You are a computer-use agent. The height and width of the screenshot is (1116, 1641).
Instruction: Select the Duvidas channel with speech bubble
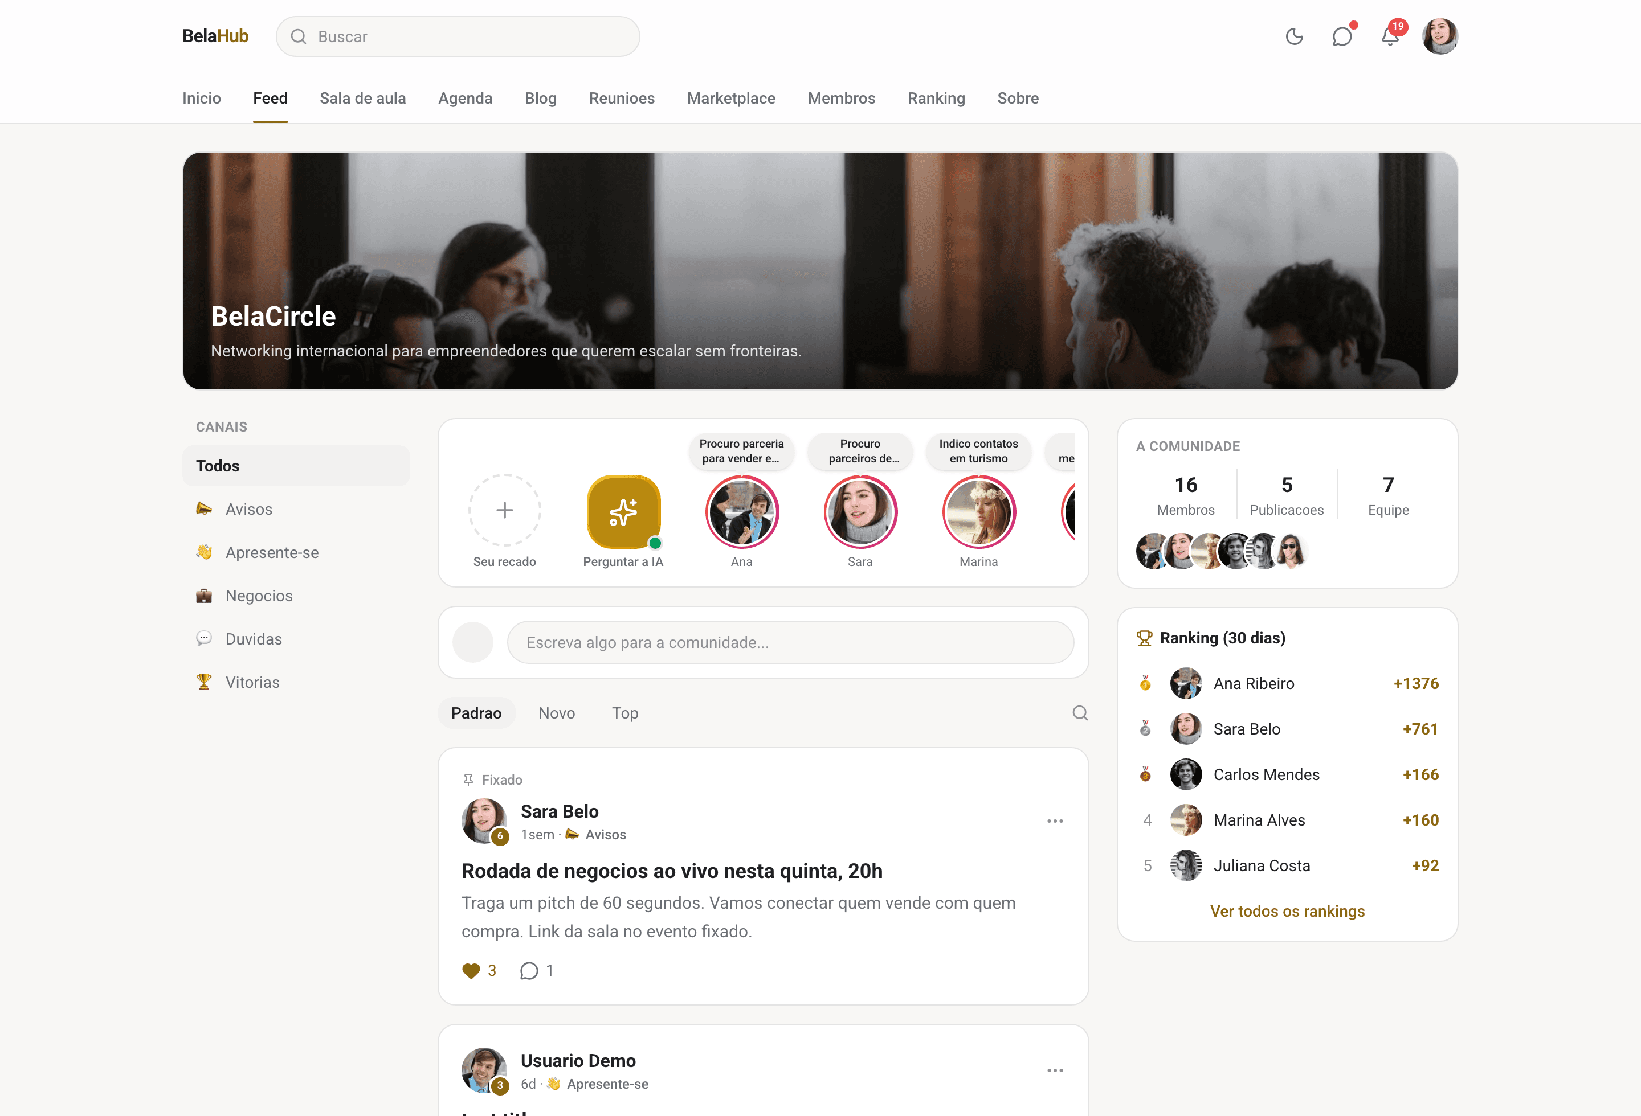[x=296, y=638]
